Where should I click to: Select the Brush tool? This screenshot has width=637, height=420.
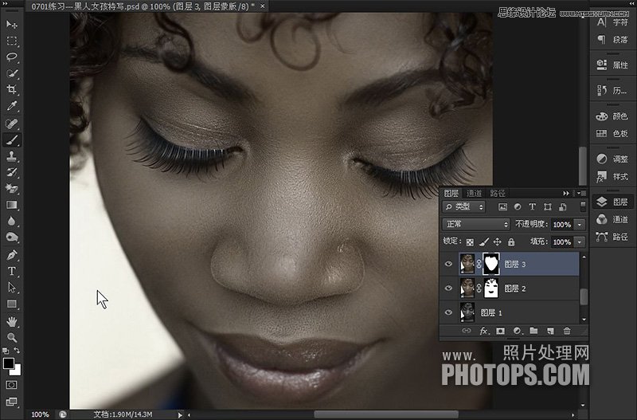pos(12,139)
